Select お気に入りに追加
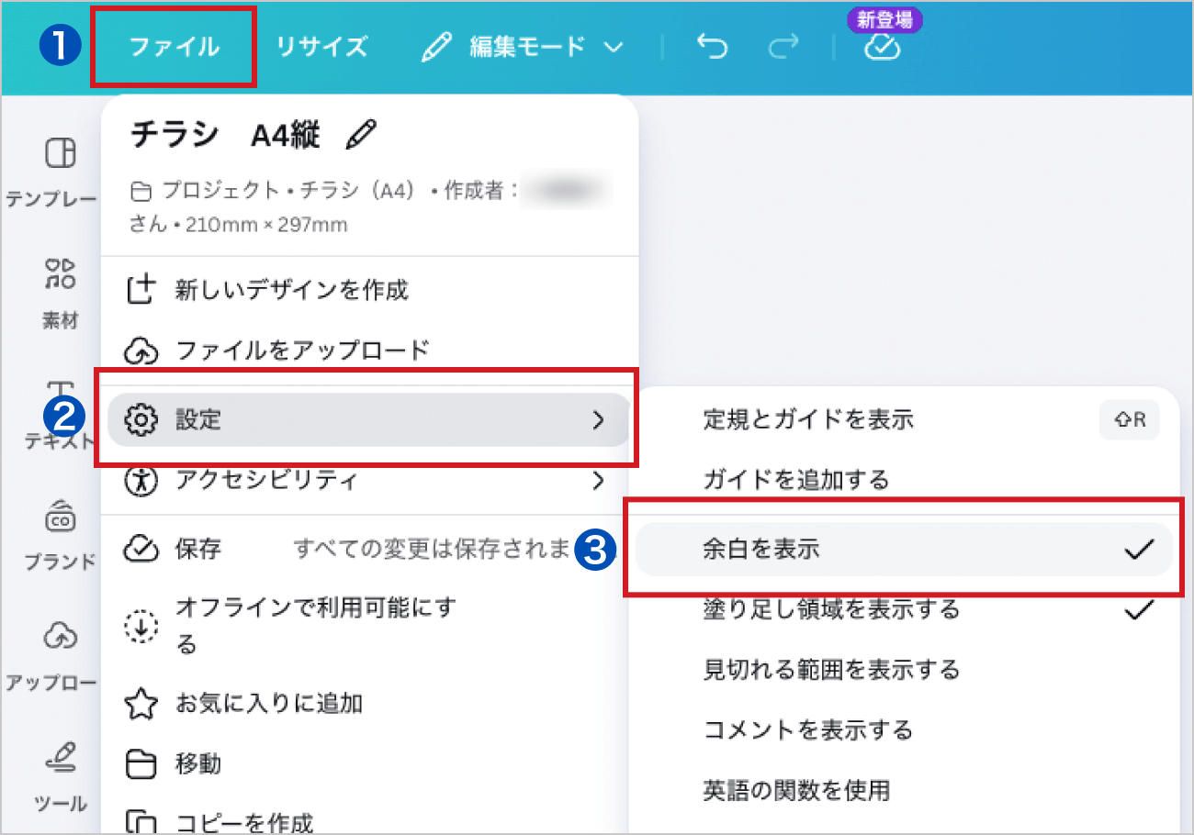The image size is (1194, 835). (369, 704)
